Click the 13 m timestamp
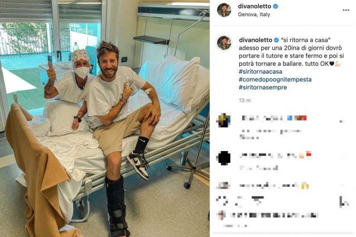The height and width of the screenshot is (237, 356). pyautogui.click(x=245, y=100)
